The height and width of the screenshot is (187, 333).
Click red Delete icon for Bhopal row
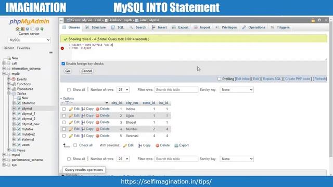click(97, 123)
